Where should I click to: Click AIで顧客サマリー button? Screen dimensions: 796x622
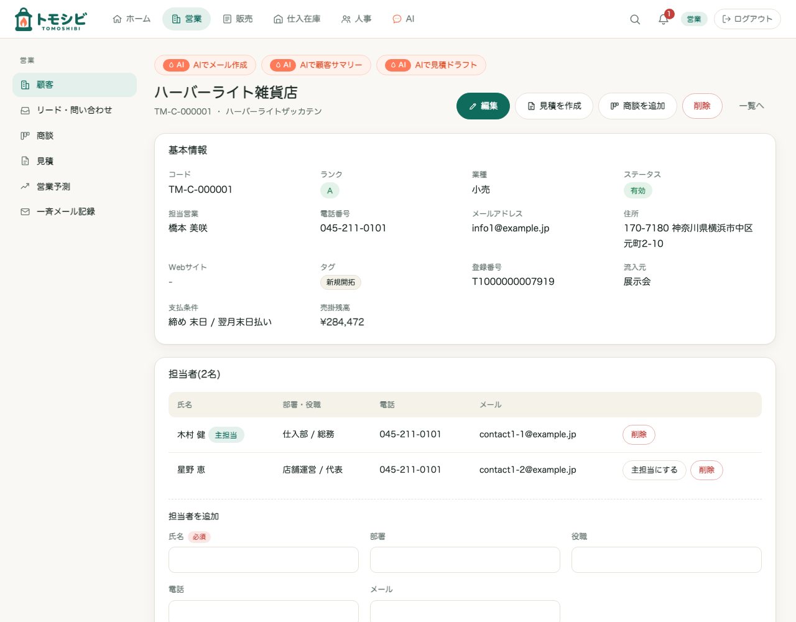tap(316, 65)
